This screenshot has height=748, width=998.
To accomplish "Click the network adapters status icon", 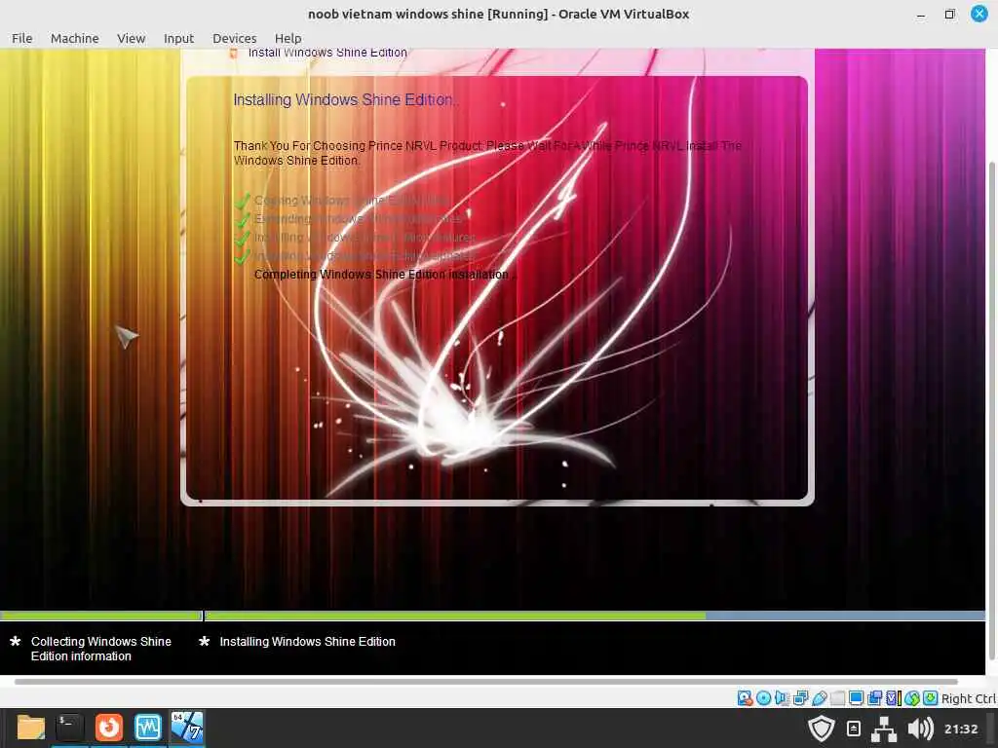I will pos(801,698).
